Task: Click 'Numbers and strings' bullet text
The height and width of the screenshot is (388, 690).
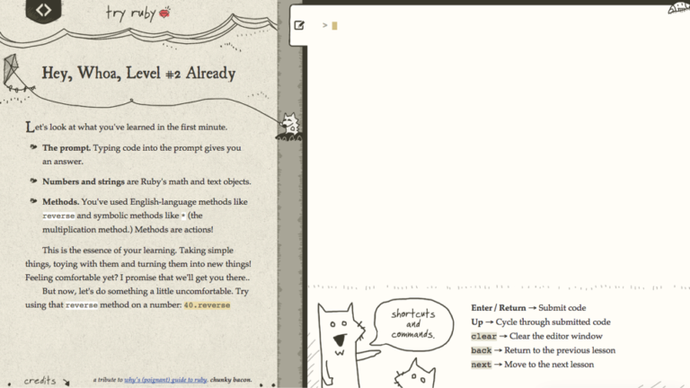Action: click(x=84, y=181)
